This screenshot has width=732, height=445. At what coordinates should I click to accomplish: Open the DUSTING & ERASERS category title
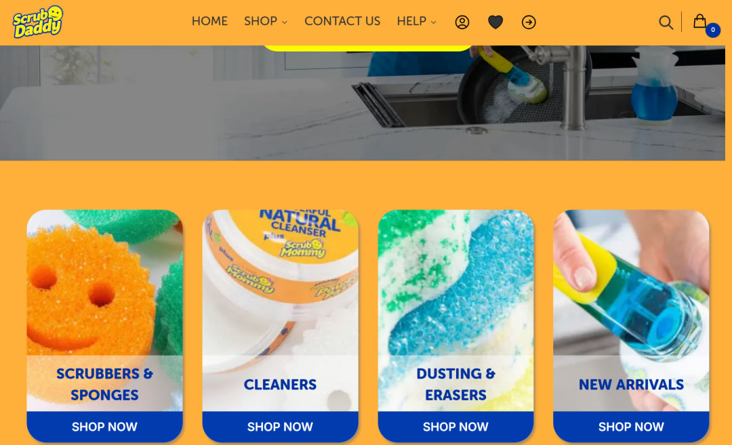pos(455,384)
